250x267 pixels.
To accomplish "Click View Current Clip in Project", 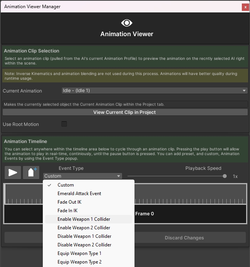I will click(124, 112).
